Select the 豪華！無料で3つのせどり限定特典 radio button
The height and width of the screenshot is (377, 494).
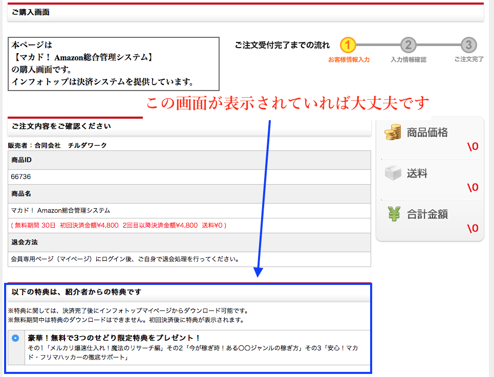click(15, 338)
